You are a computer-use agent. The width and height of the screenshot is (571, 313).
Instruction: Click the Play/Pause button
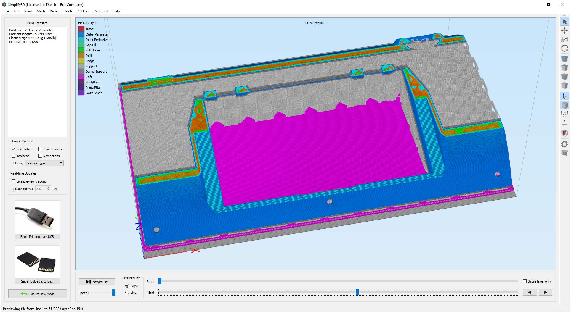(x=97, y=282)
